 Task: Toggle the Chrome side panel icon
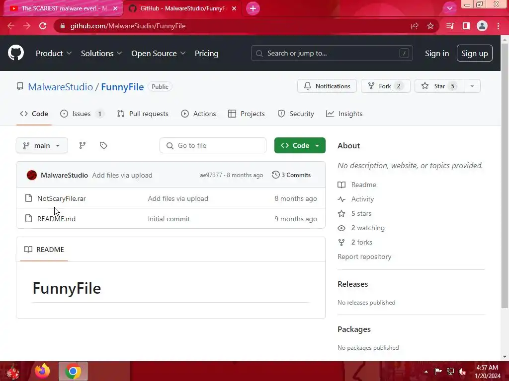coord(466,26)
